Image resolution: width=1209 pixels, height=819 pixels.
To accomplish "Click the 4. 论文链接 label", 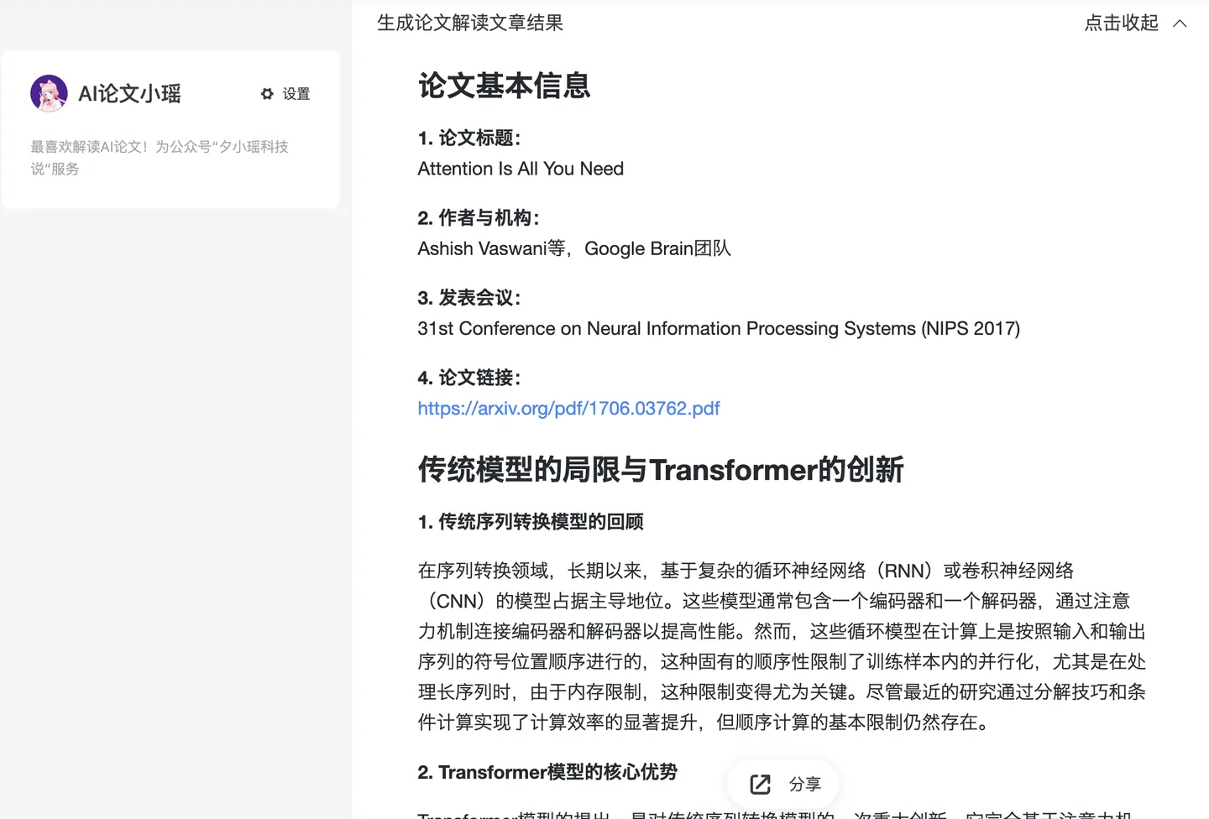I will click(469, 378).
